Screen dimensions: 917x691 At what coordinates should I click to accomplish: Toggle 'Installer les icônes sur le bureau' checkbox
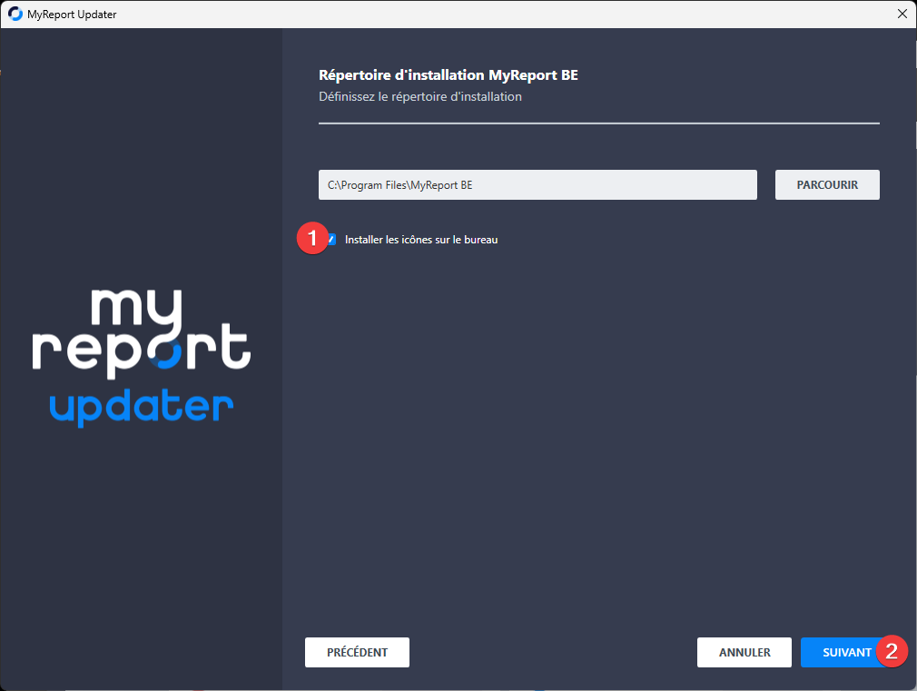pos(331,240)
